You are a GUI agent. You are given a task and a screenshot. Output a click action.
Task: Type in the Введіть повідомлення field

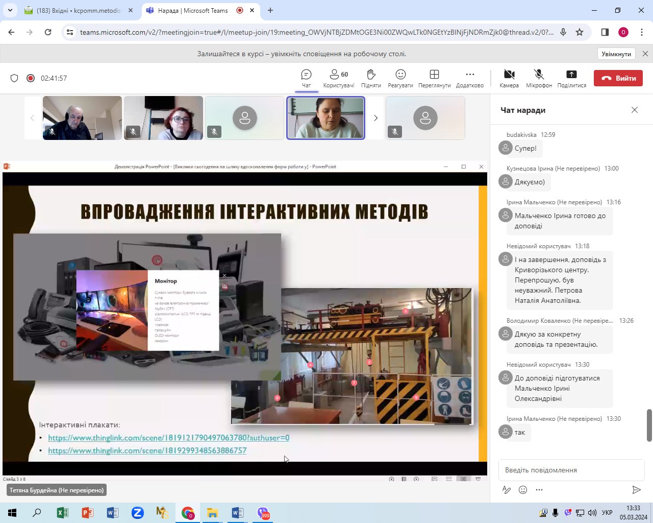[x=570, y=470]
